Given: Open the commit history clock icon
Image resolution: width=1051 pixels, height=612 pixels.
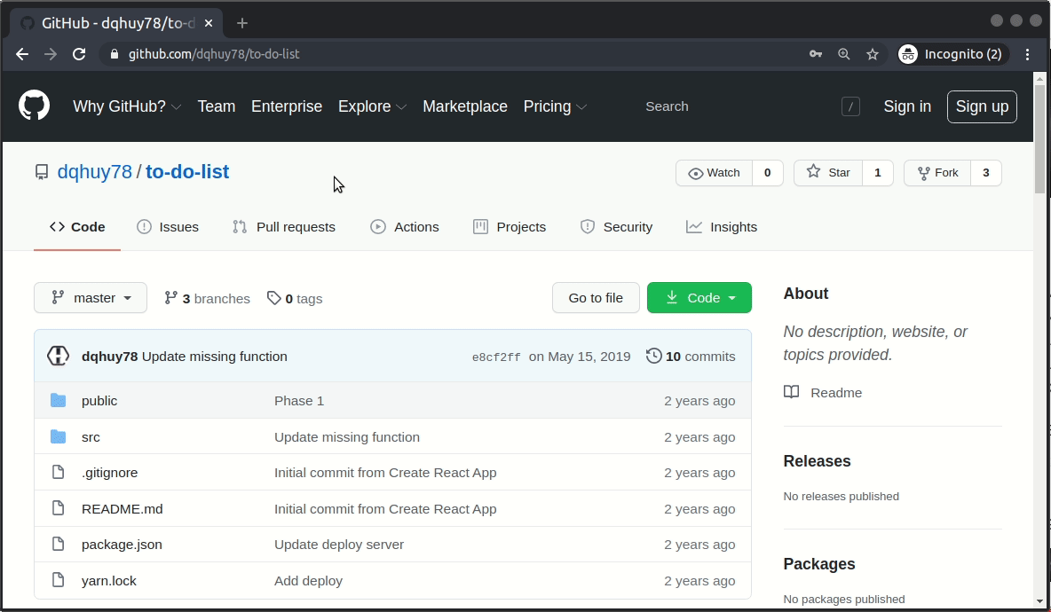Looking at the screenshot, I should pyautogui.click(x=654, y=357).
